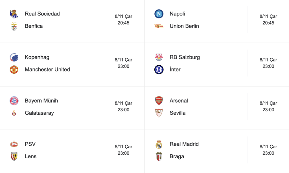
Task: Click the Real Madrid–Braga 23:00 kickoff time
Action: pyautogui.click(x=268, y=153)
